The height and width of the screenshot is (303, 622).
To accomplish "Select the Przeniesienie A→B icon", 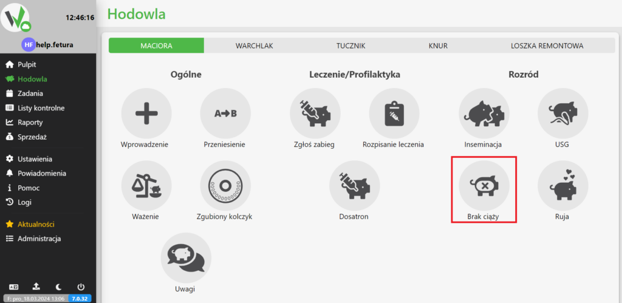I will [x=225, y=114].
